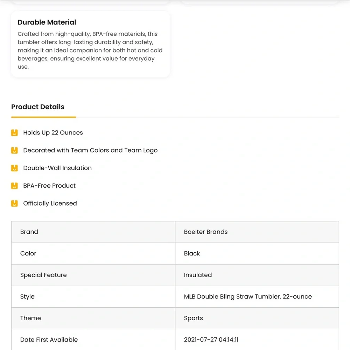Click the Insulated special feature value
The image size is (350, 350).
[198, 275]
